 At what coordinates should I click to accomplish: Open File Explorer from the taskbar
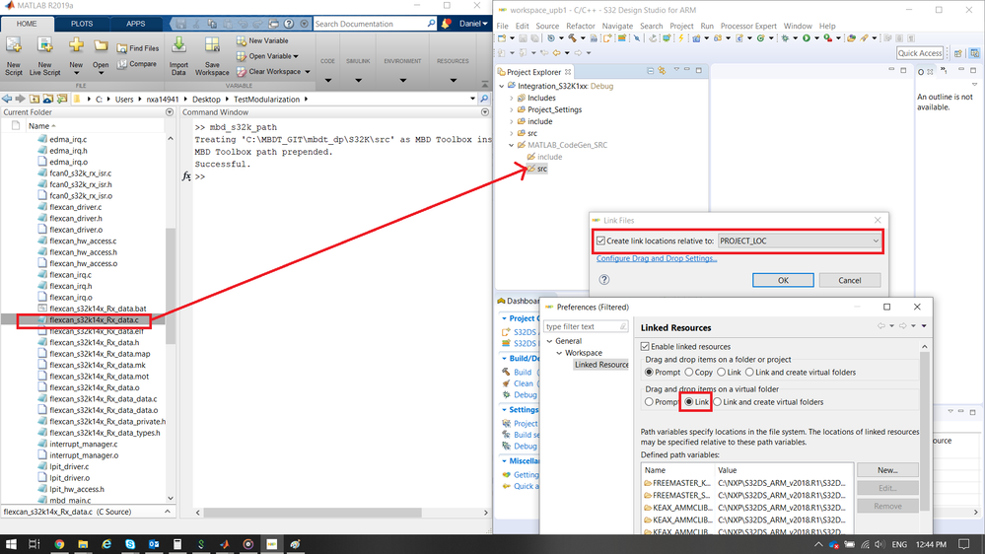pos(83,544)
